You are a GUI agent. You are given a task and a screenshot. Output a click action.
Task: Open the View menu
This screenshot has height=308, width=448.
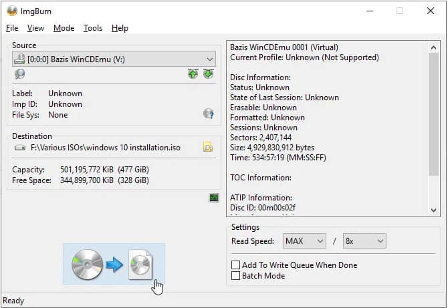pos(35,28)
